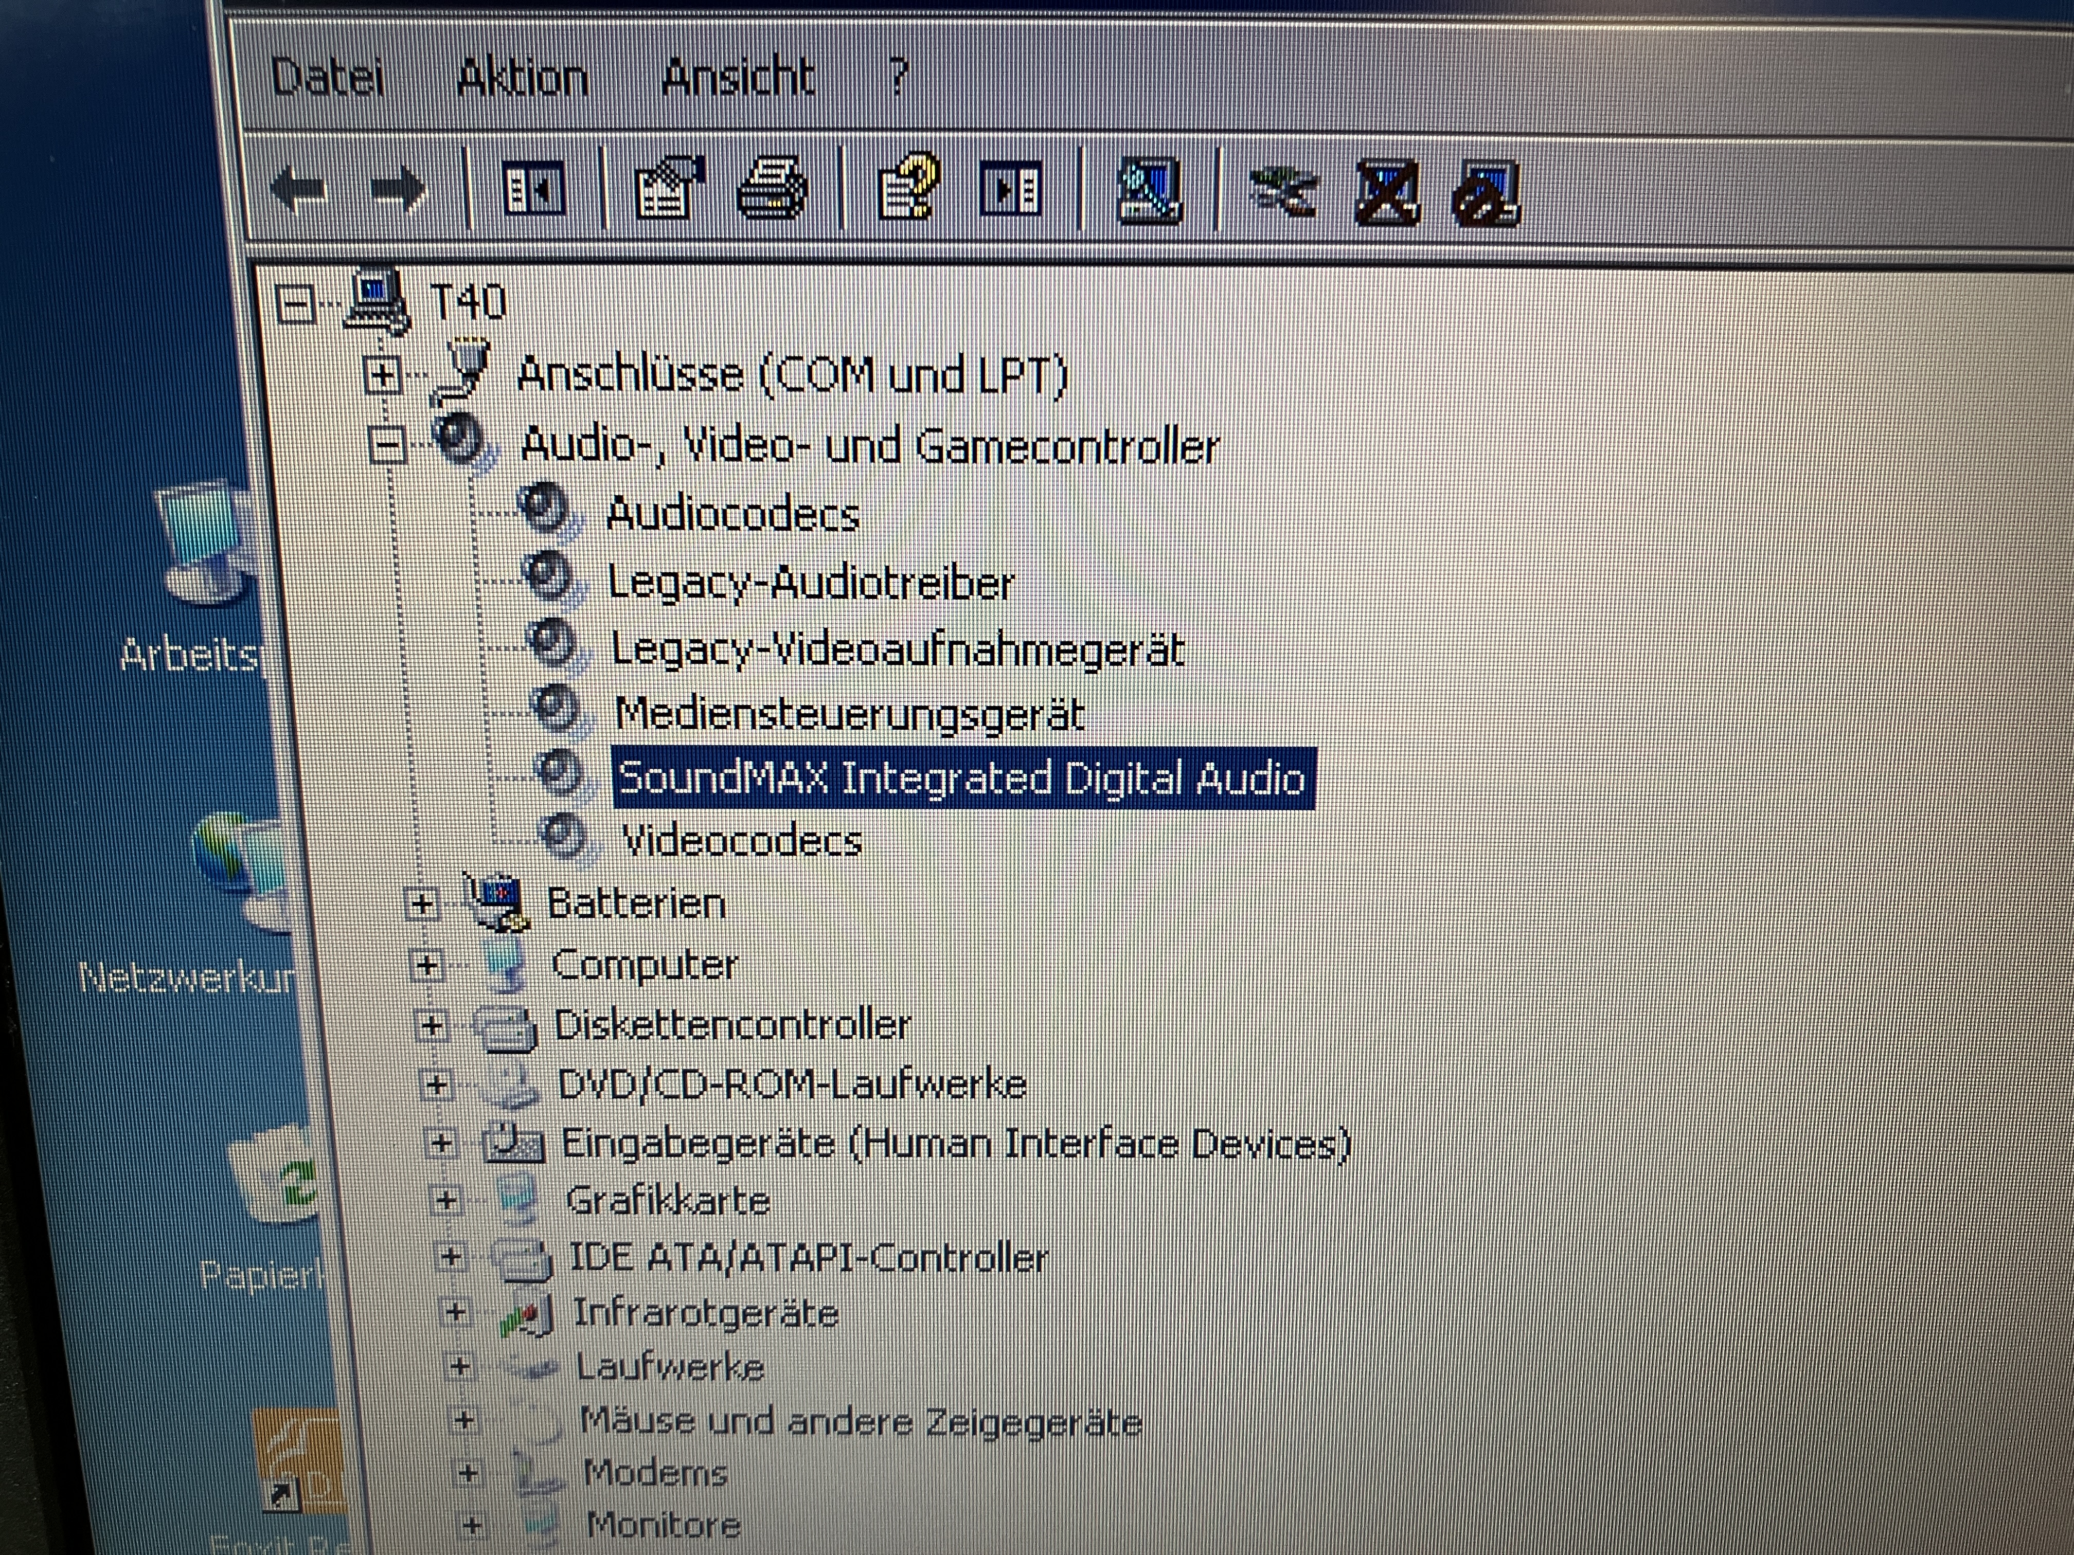Screen dimensions: 2074x1555
Task: Select the Legacy-Audiotreiber entry
Action: pyautogui.click(x=811, y=583)
